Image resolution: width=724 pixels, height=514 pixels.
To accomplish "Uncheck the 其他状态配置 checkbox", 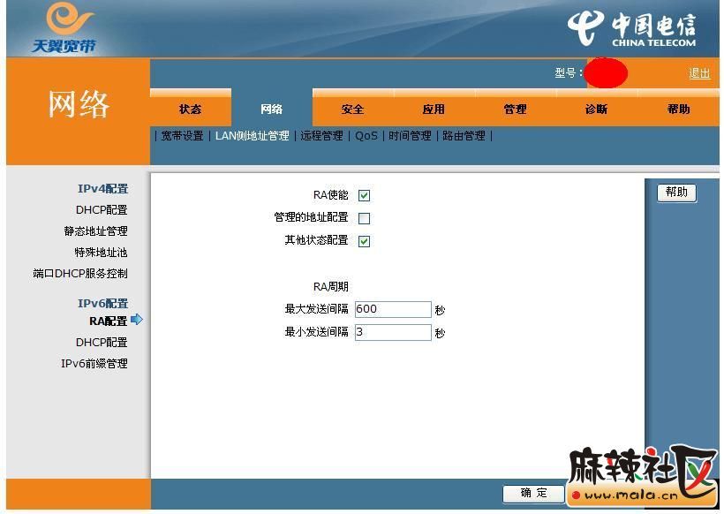I will click(x=364, y=241).
